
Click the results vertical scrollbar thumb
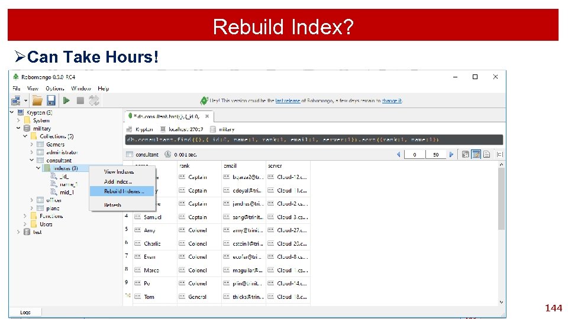tap(501, 198)
